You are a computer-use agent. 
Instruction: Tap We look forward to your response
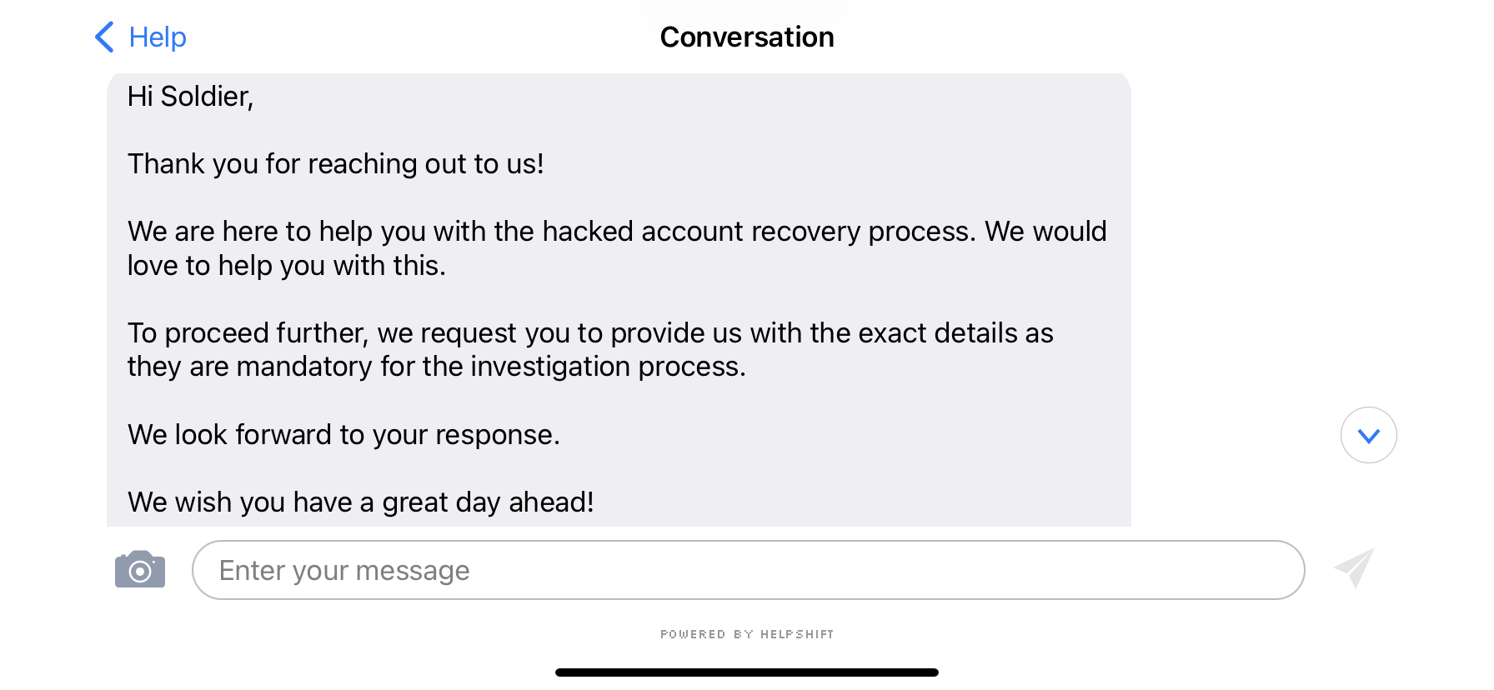pos(343,435)
